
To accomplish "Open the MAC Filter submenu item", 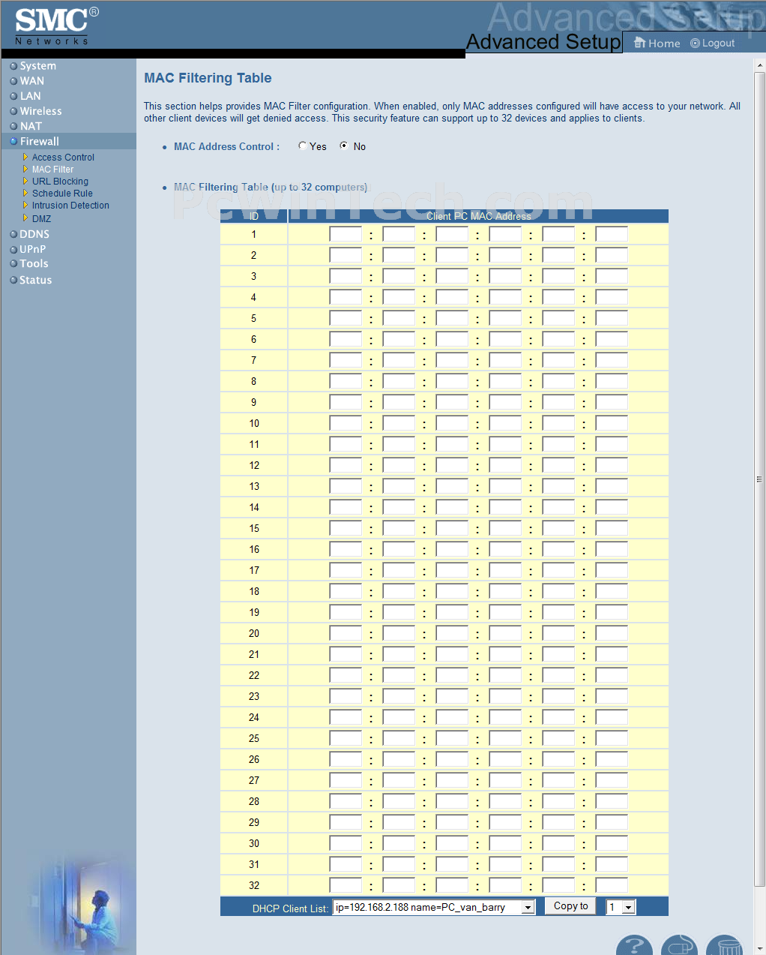I will [x=52, y=170].
